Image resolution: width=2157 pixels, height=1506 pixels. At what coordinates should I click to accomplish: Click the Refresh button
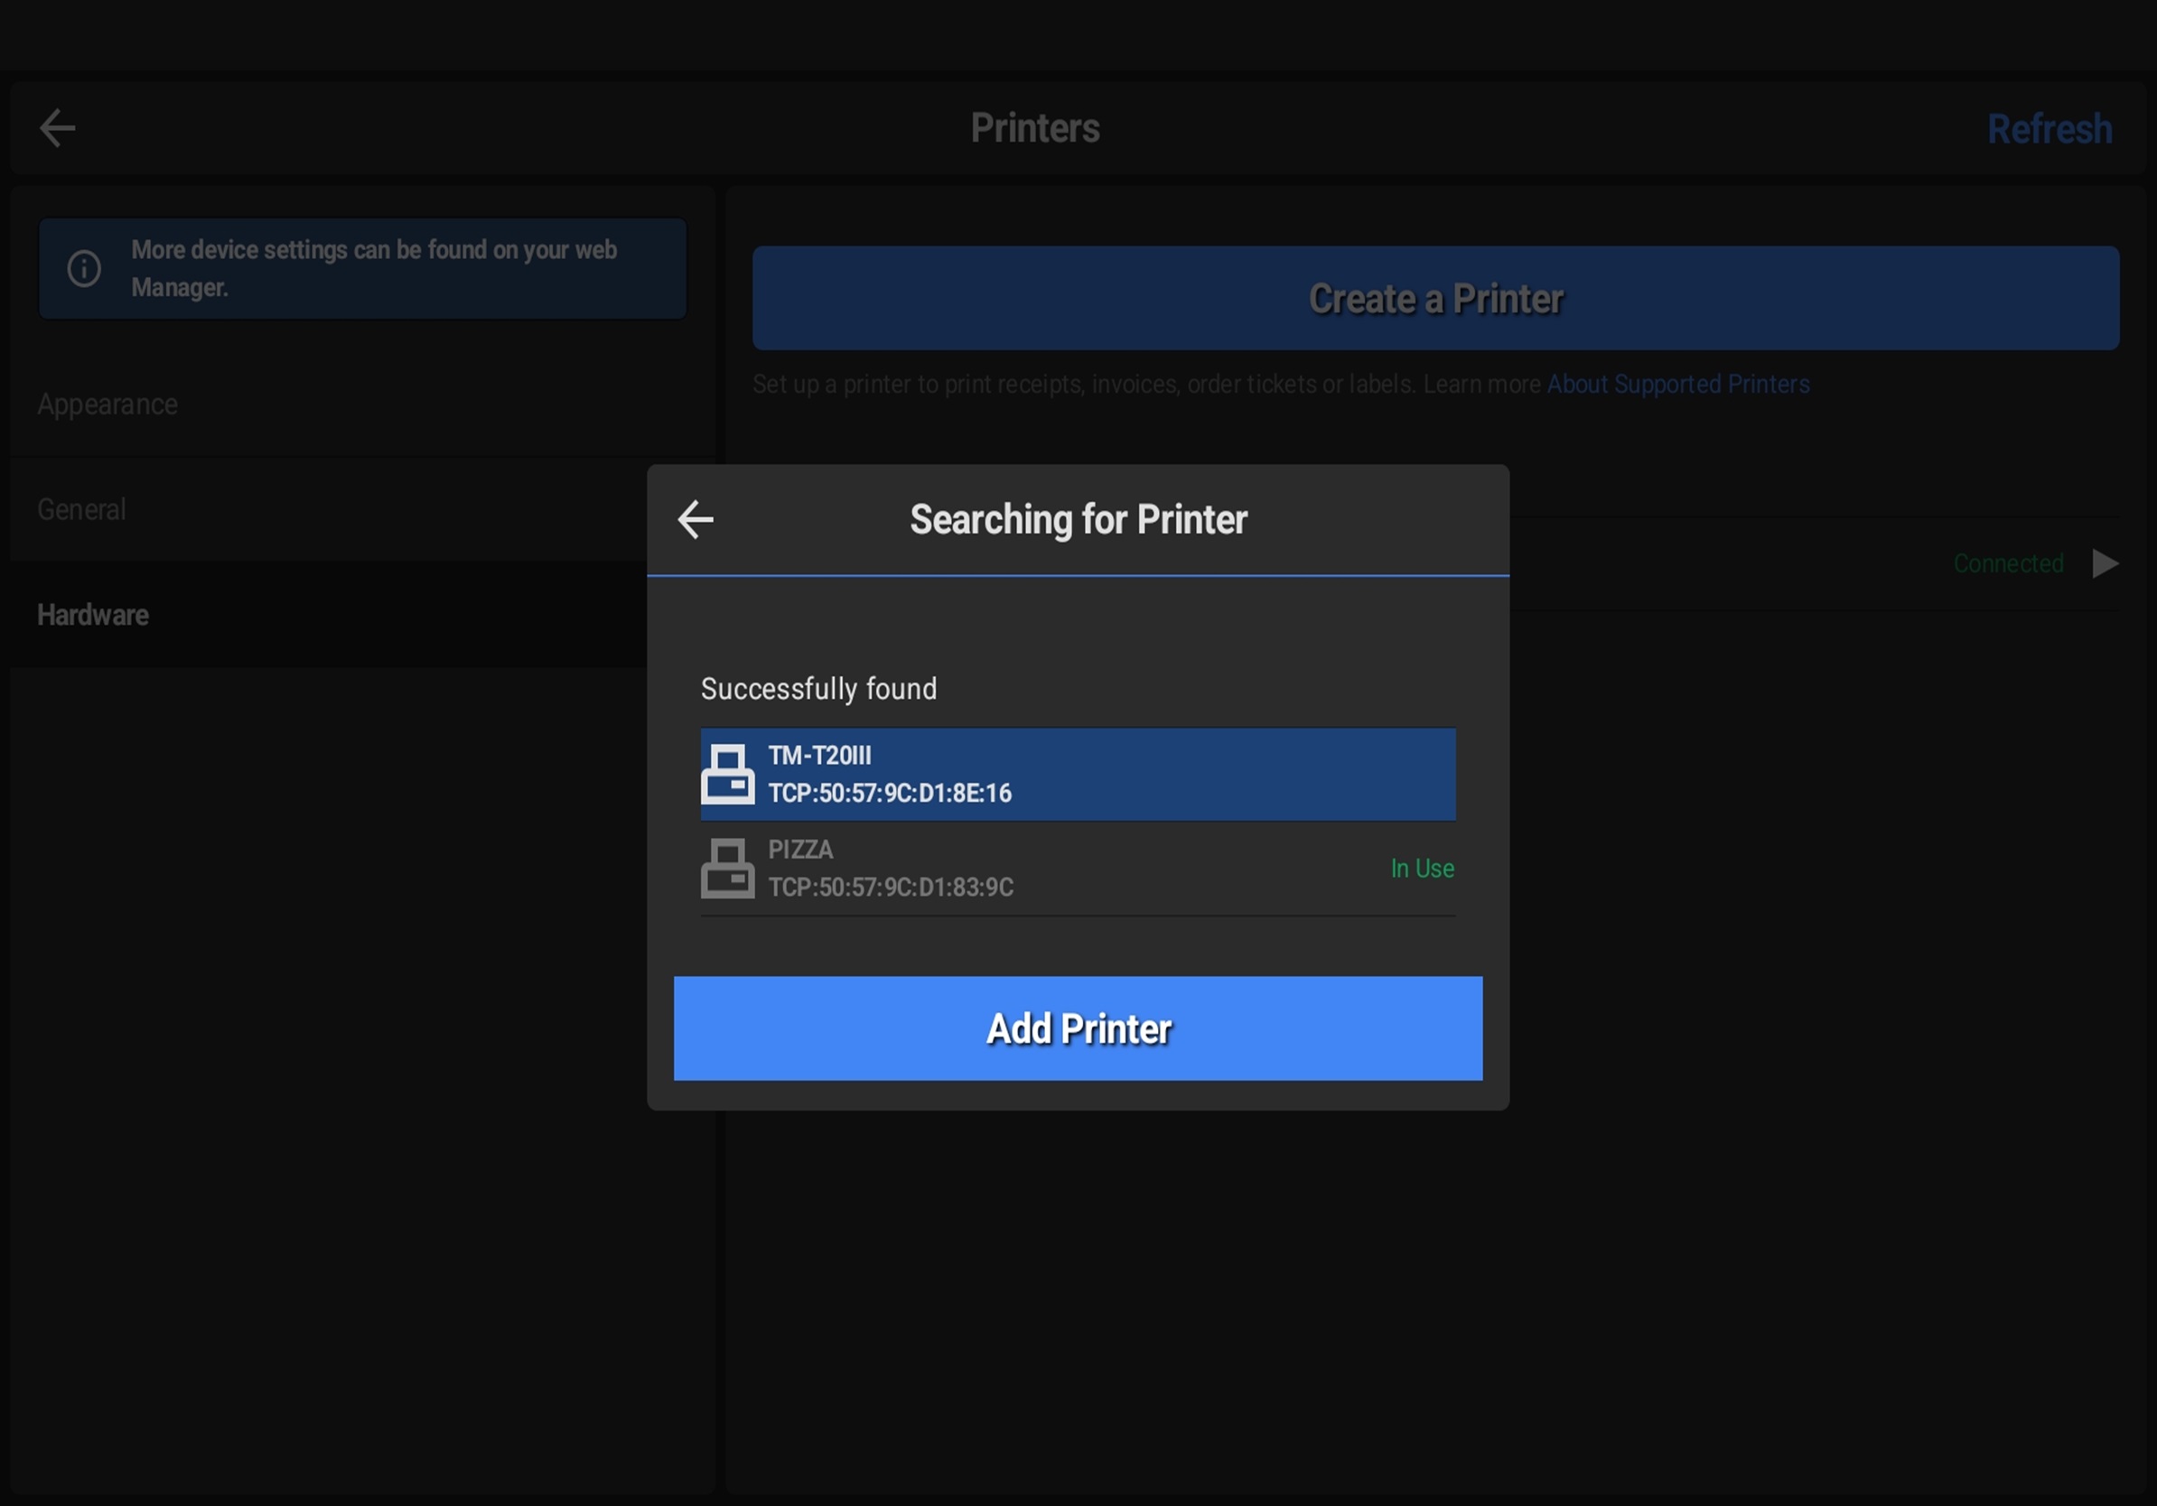[x=2049, y=130]
